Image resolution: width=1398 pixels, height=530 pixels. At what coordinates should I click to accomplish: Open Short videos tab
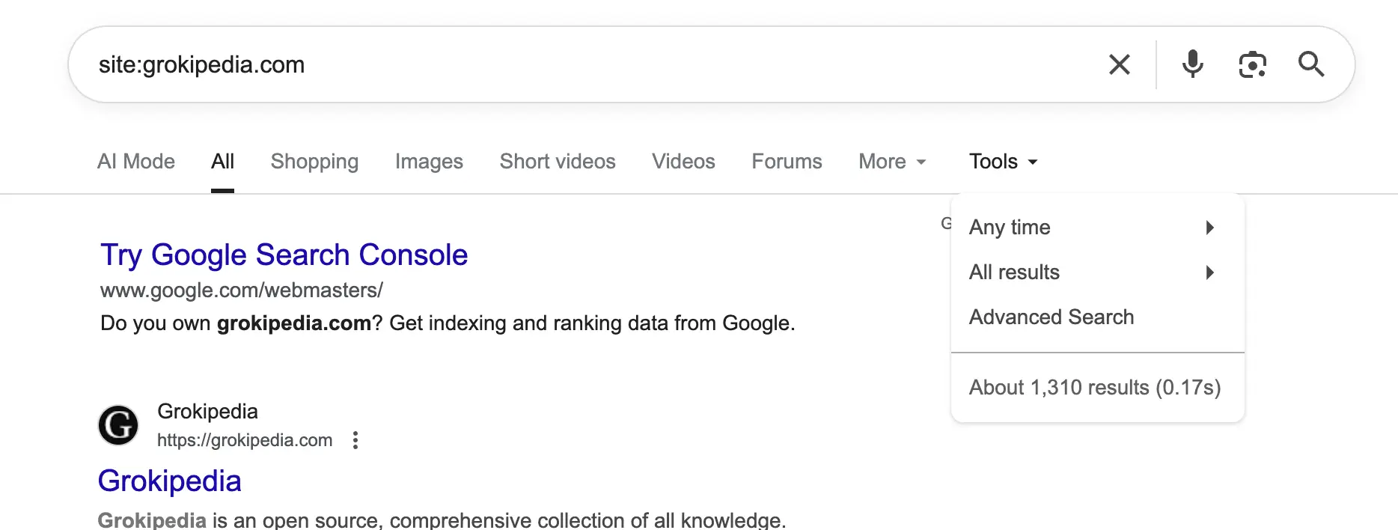coord(558,162)
